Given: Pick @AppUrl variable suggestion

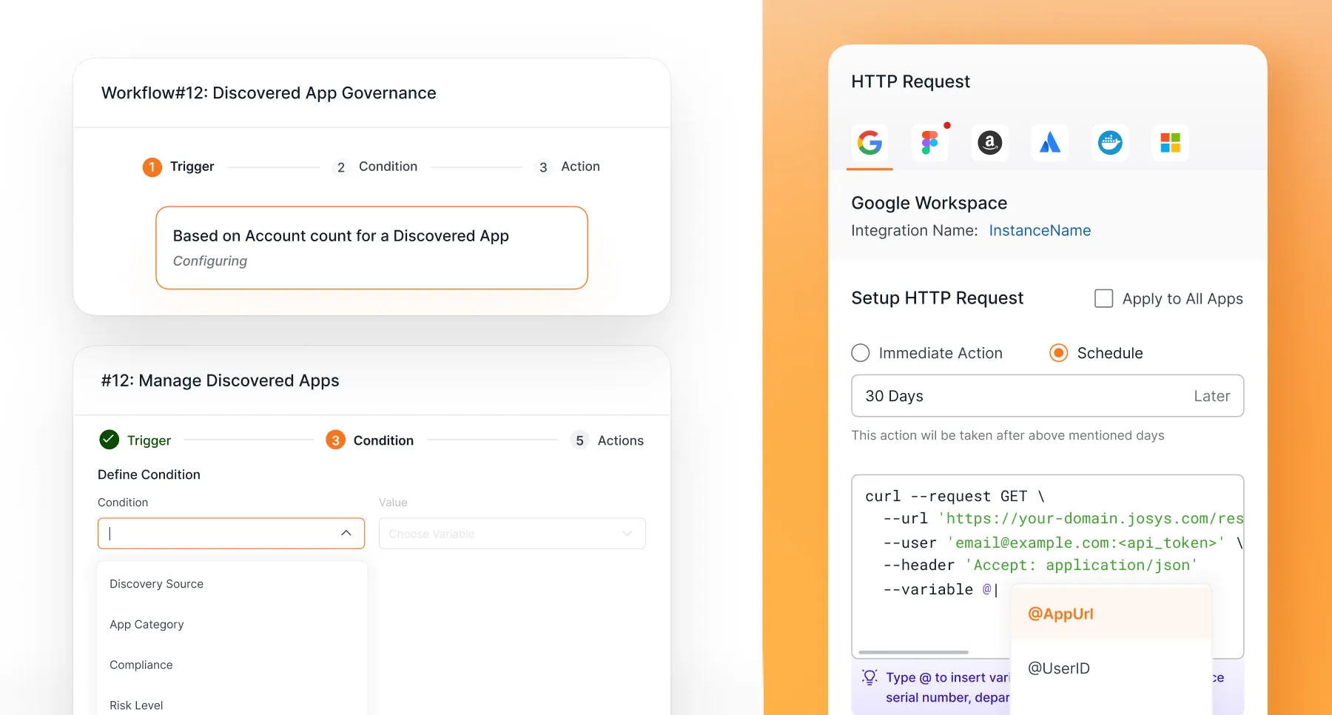Looking at the screenshot, I should 1111,614.
